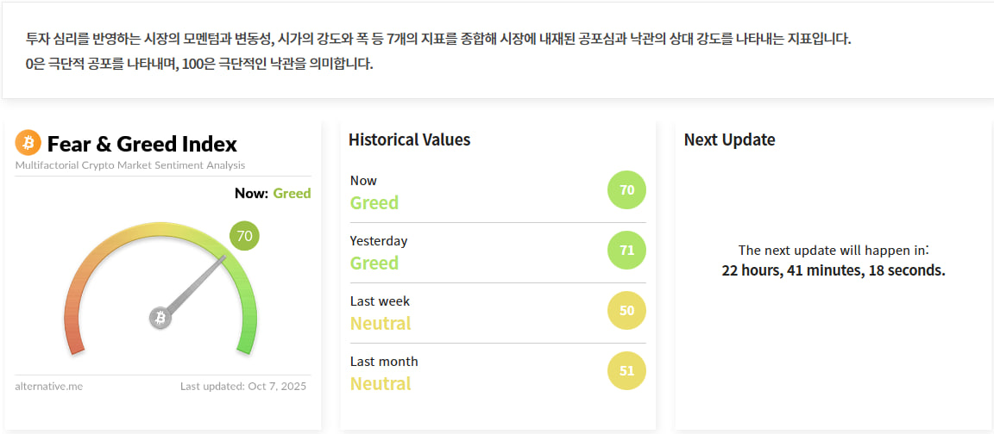Click the Yesterday Greed label
The image size is (994, 434).
coord(374,263)
